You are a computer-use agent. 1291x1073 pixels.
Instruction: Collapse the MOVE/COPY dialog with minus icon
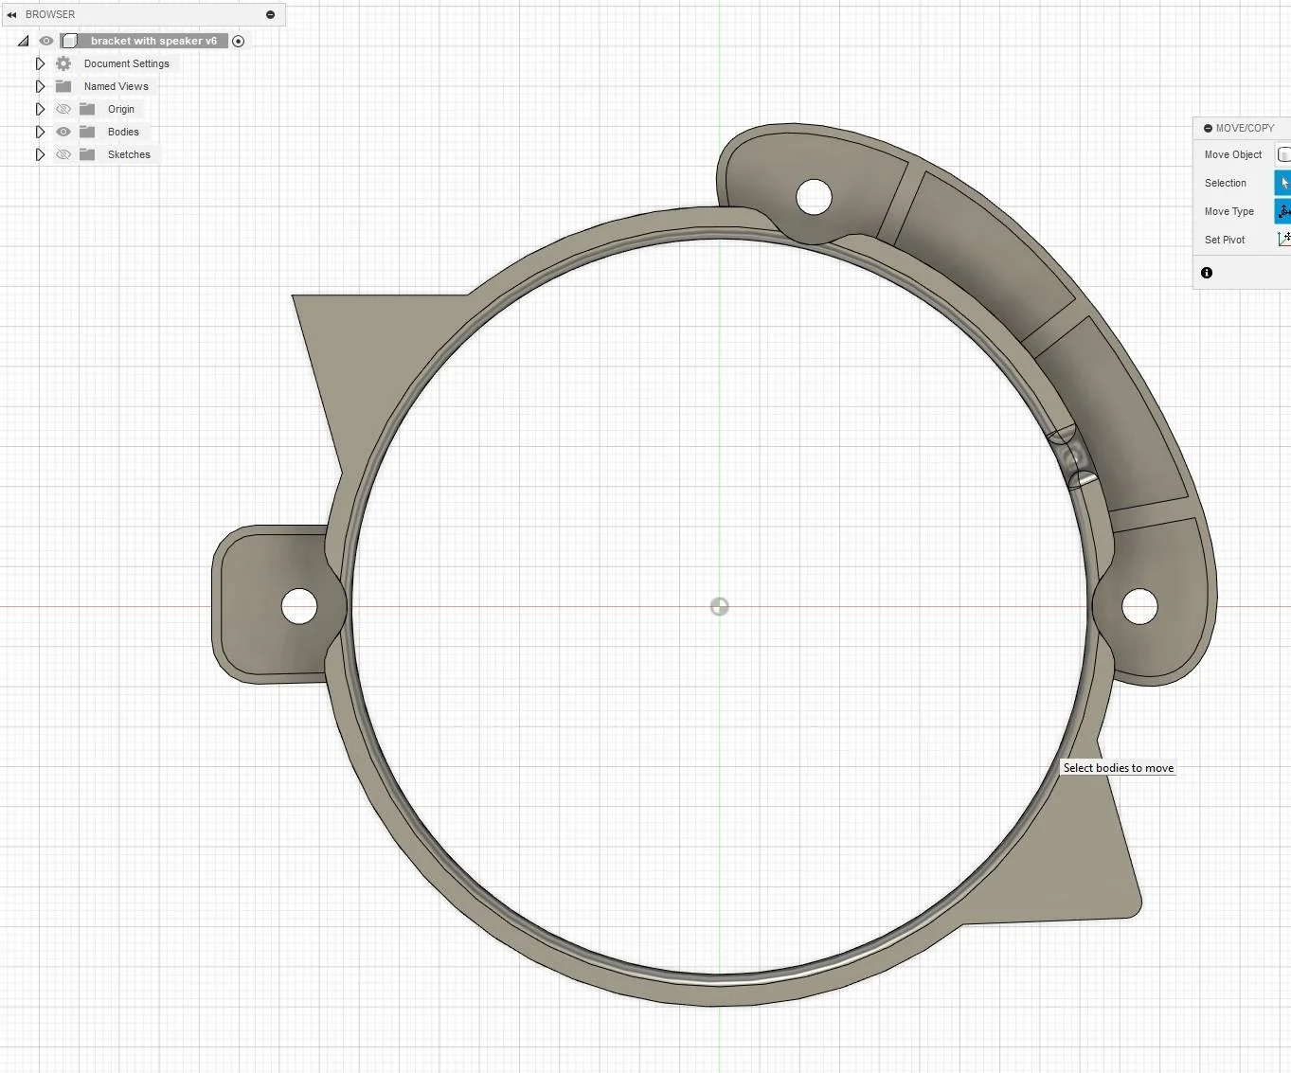pyautogui.click(x=1208, y=128)
